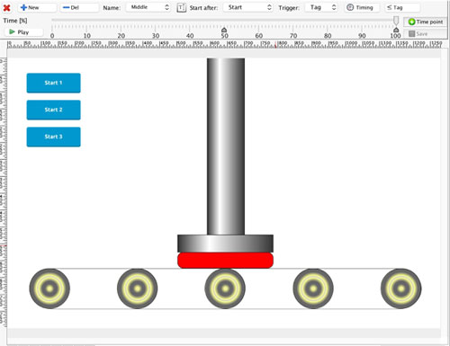Click the text icon beside Start after

[x=181, y=7]
